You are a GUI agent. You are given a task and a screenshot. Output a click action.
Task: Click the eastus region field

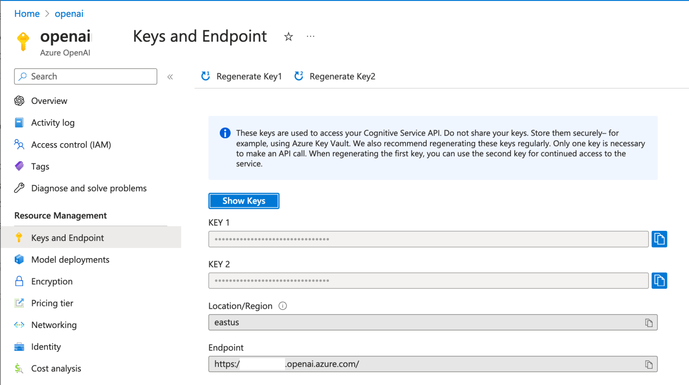[x=433, y=323]
